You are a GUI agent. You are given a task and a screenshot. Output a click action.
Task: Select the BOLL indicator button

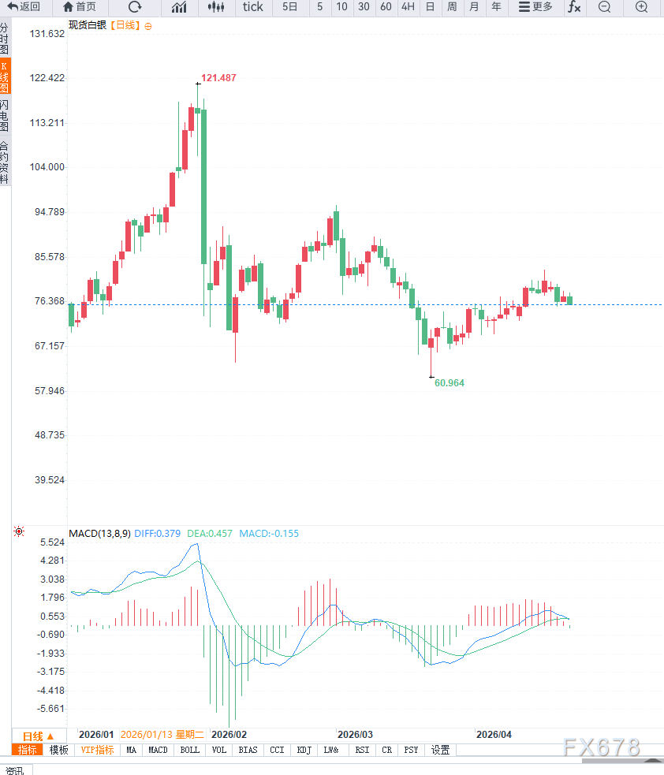coord(190,750)
